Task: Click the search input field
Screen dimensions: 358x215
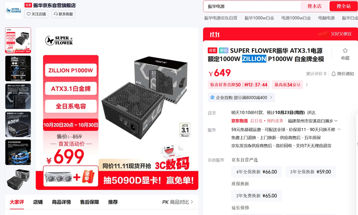Action: click(x=252, y=6)
